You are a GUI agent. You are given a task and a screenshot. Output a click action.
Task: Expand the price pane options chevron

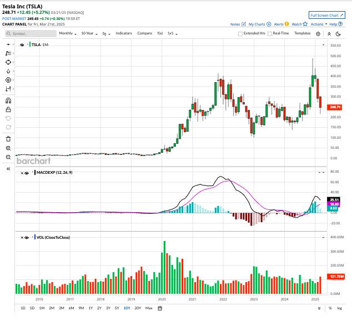click(324, 44)
